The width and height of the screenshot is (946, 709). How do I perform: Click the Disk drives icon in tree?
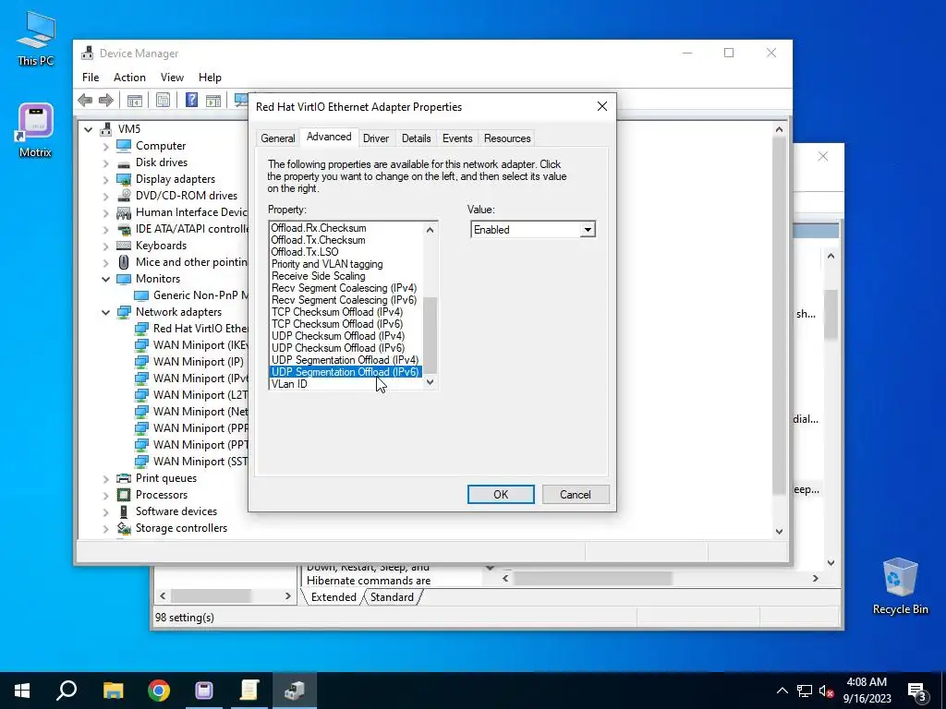[124, 162]
